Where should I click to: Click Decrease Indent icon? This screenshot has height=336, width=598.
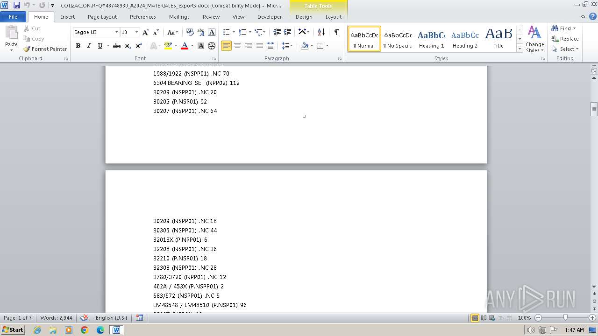pos(277,32)
